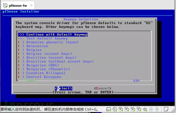This screenshot has height=113, width=176.
Task: Select Bulgarian (BDS) keymap option
Action: coord(38,65)
